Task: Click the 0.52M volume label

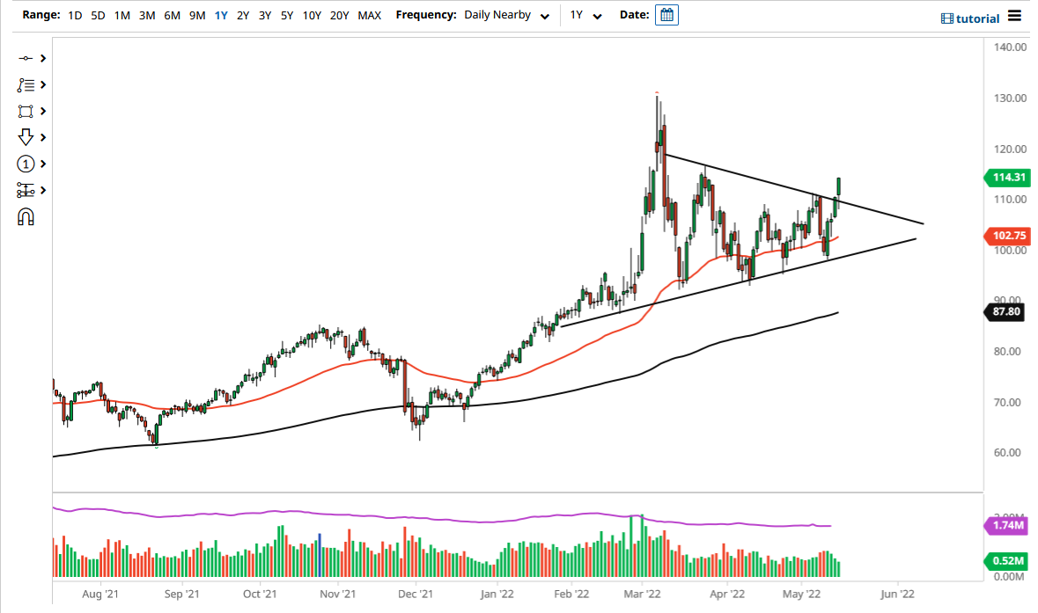Action: pos(1007,561)
